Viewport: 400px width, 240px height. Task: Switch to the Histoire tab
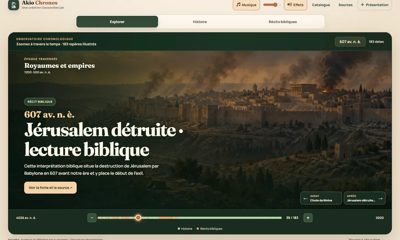click(x=200, y=22)
